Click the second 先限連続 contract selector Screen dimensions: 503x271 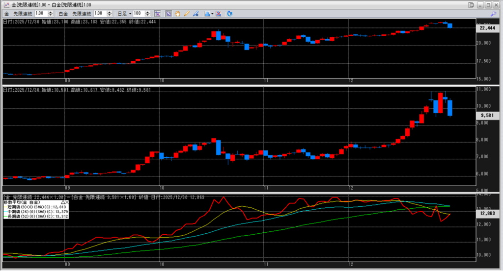coord(82,13)
